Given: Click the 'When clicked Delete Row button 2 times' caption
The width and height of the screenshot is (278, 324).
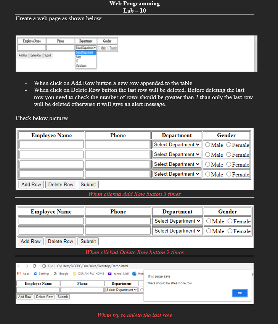Looking at the screenshot, I should [135, 252].
